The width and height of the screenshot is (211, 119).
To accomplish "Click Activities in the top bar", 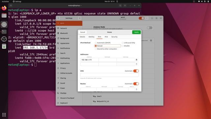I will pos(5,1).
